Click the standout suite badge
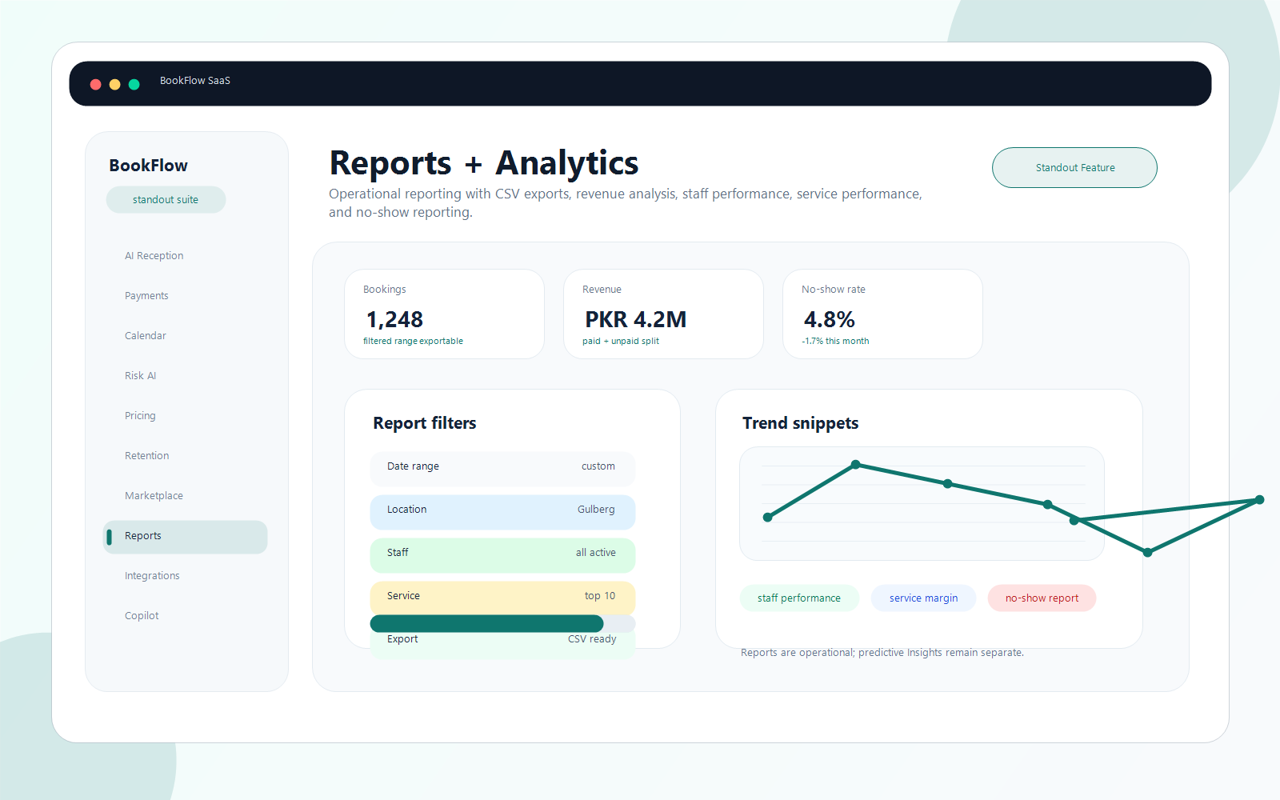The image size is (1280, 800). 166,200
